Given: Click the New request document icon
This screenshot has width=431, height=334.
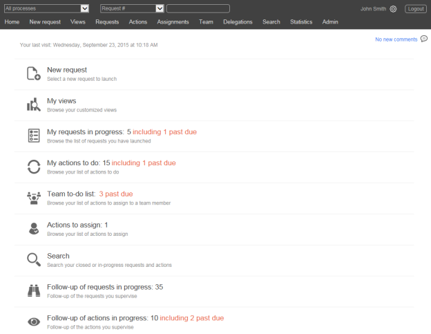Looking at the screenshot, I should (x=33, y=73).
